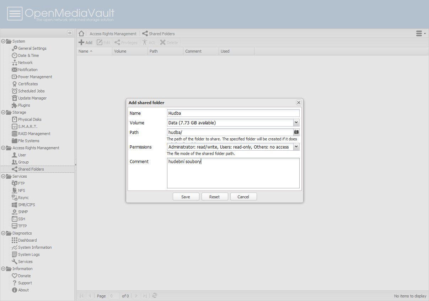Open the Permissions dropdown list

[x=296, y=147]
